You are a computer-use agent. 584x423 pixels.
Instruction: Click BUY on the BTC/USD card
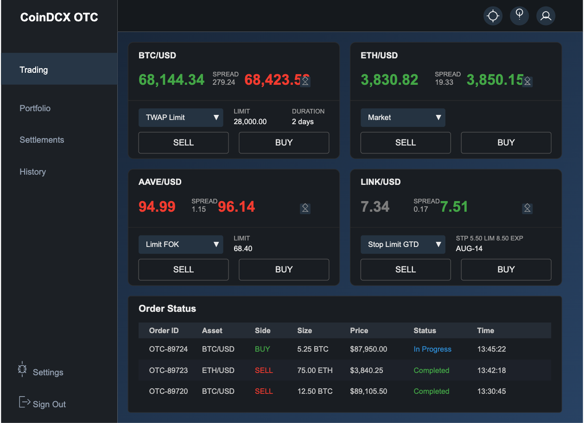(284, 143)
